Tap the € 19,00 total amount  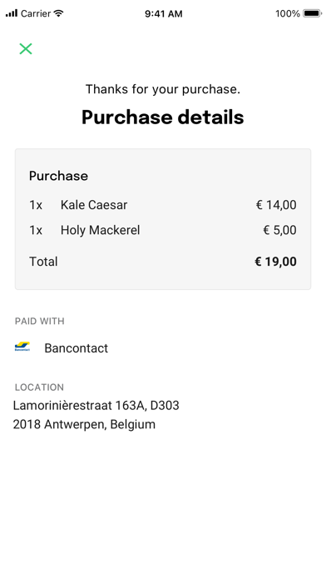[x=275, y=262]
